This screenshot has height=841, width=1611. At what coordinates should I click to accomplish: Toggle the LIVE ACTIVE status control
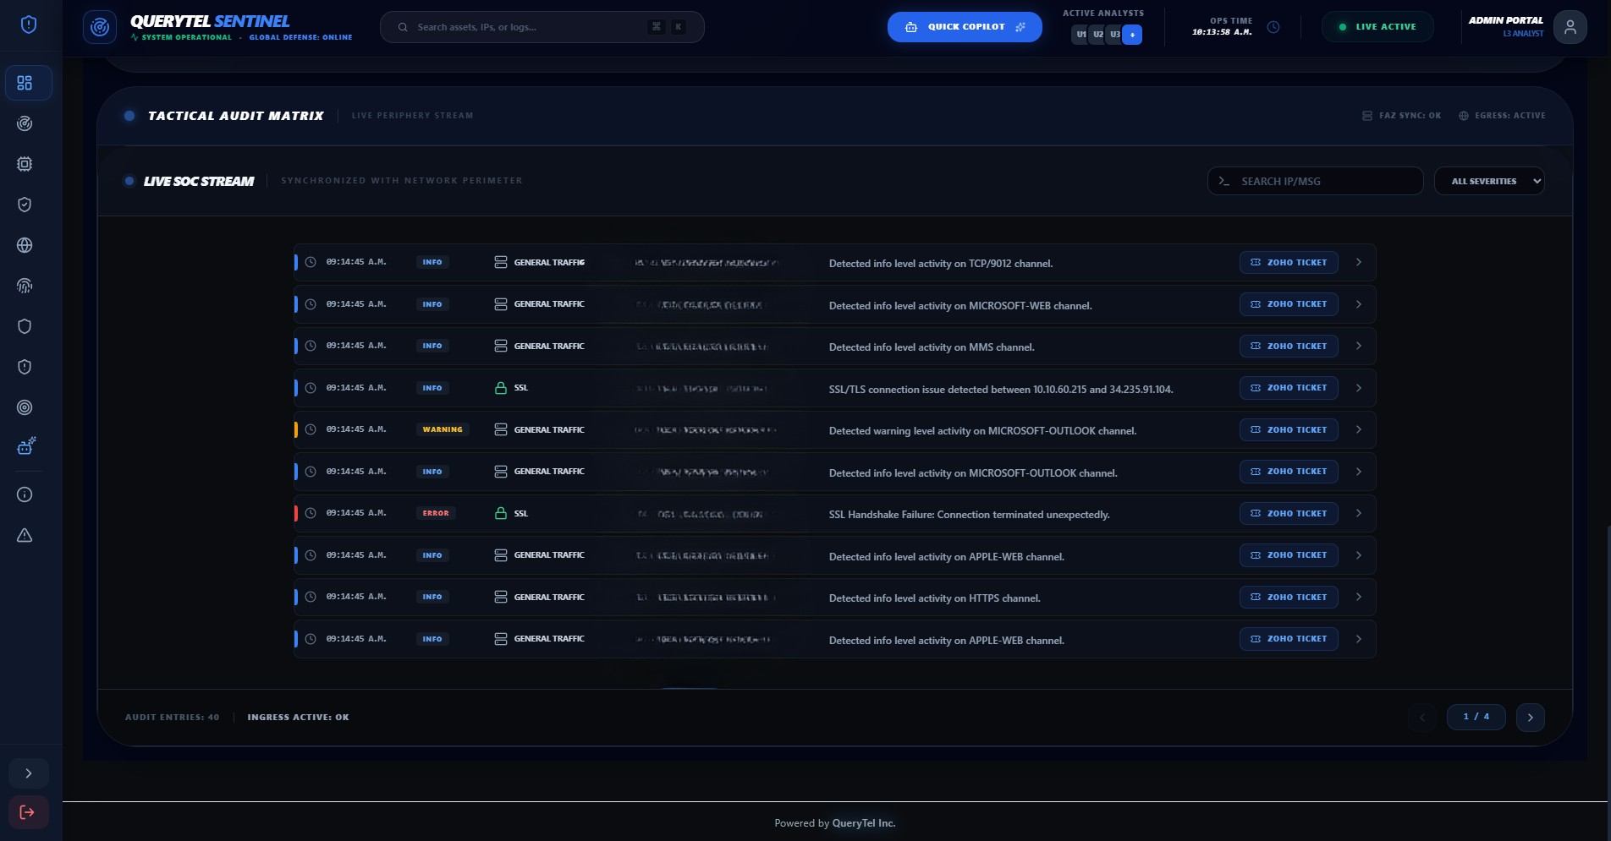click(x=1377, y=26)
